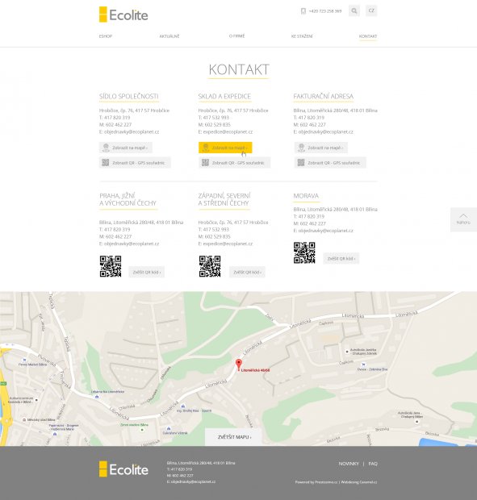Show QR GPS coordinates for Fakturační adresa

[x=330, y=163]
